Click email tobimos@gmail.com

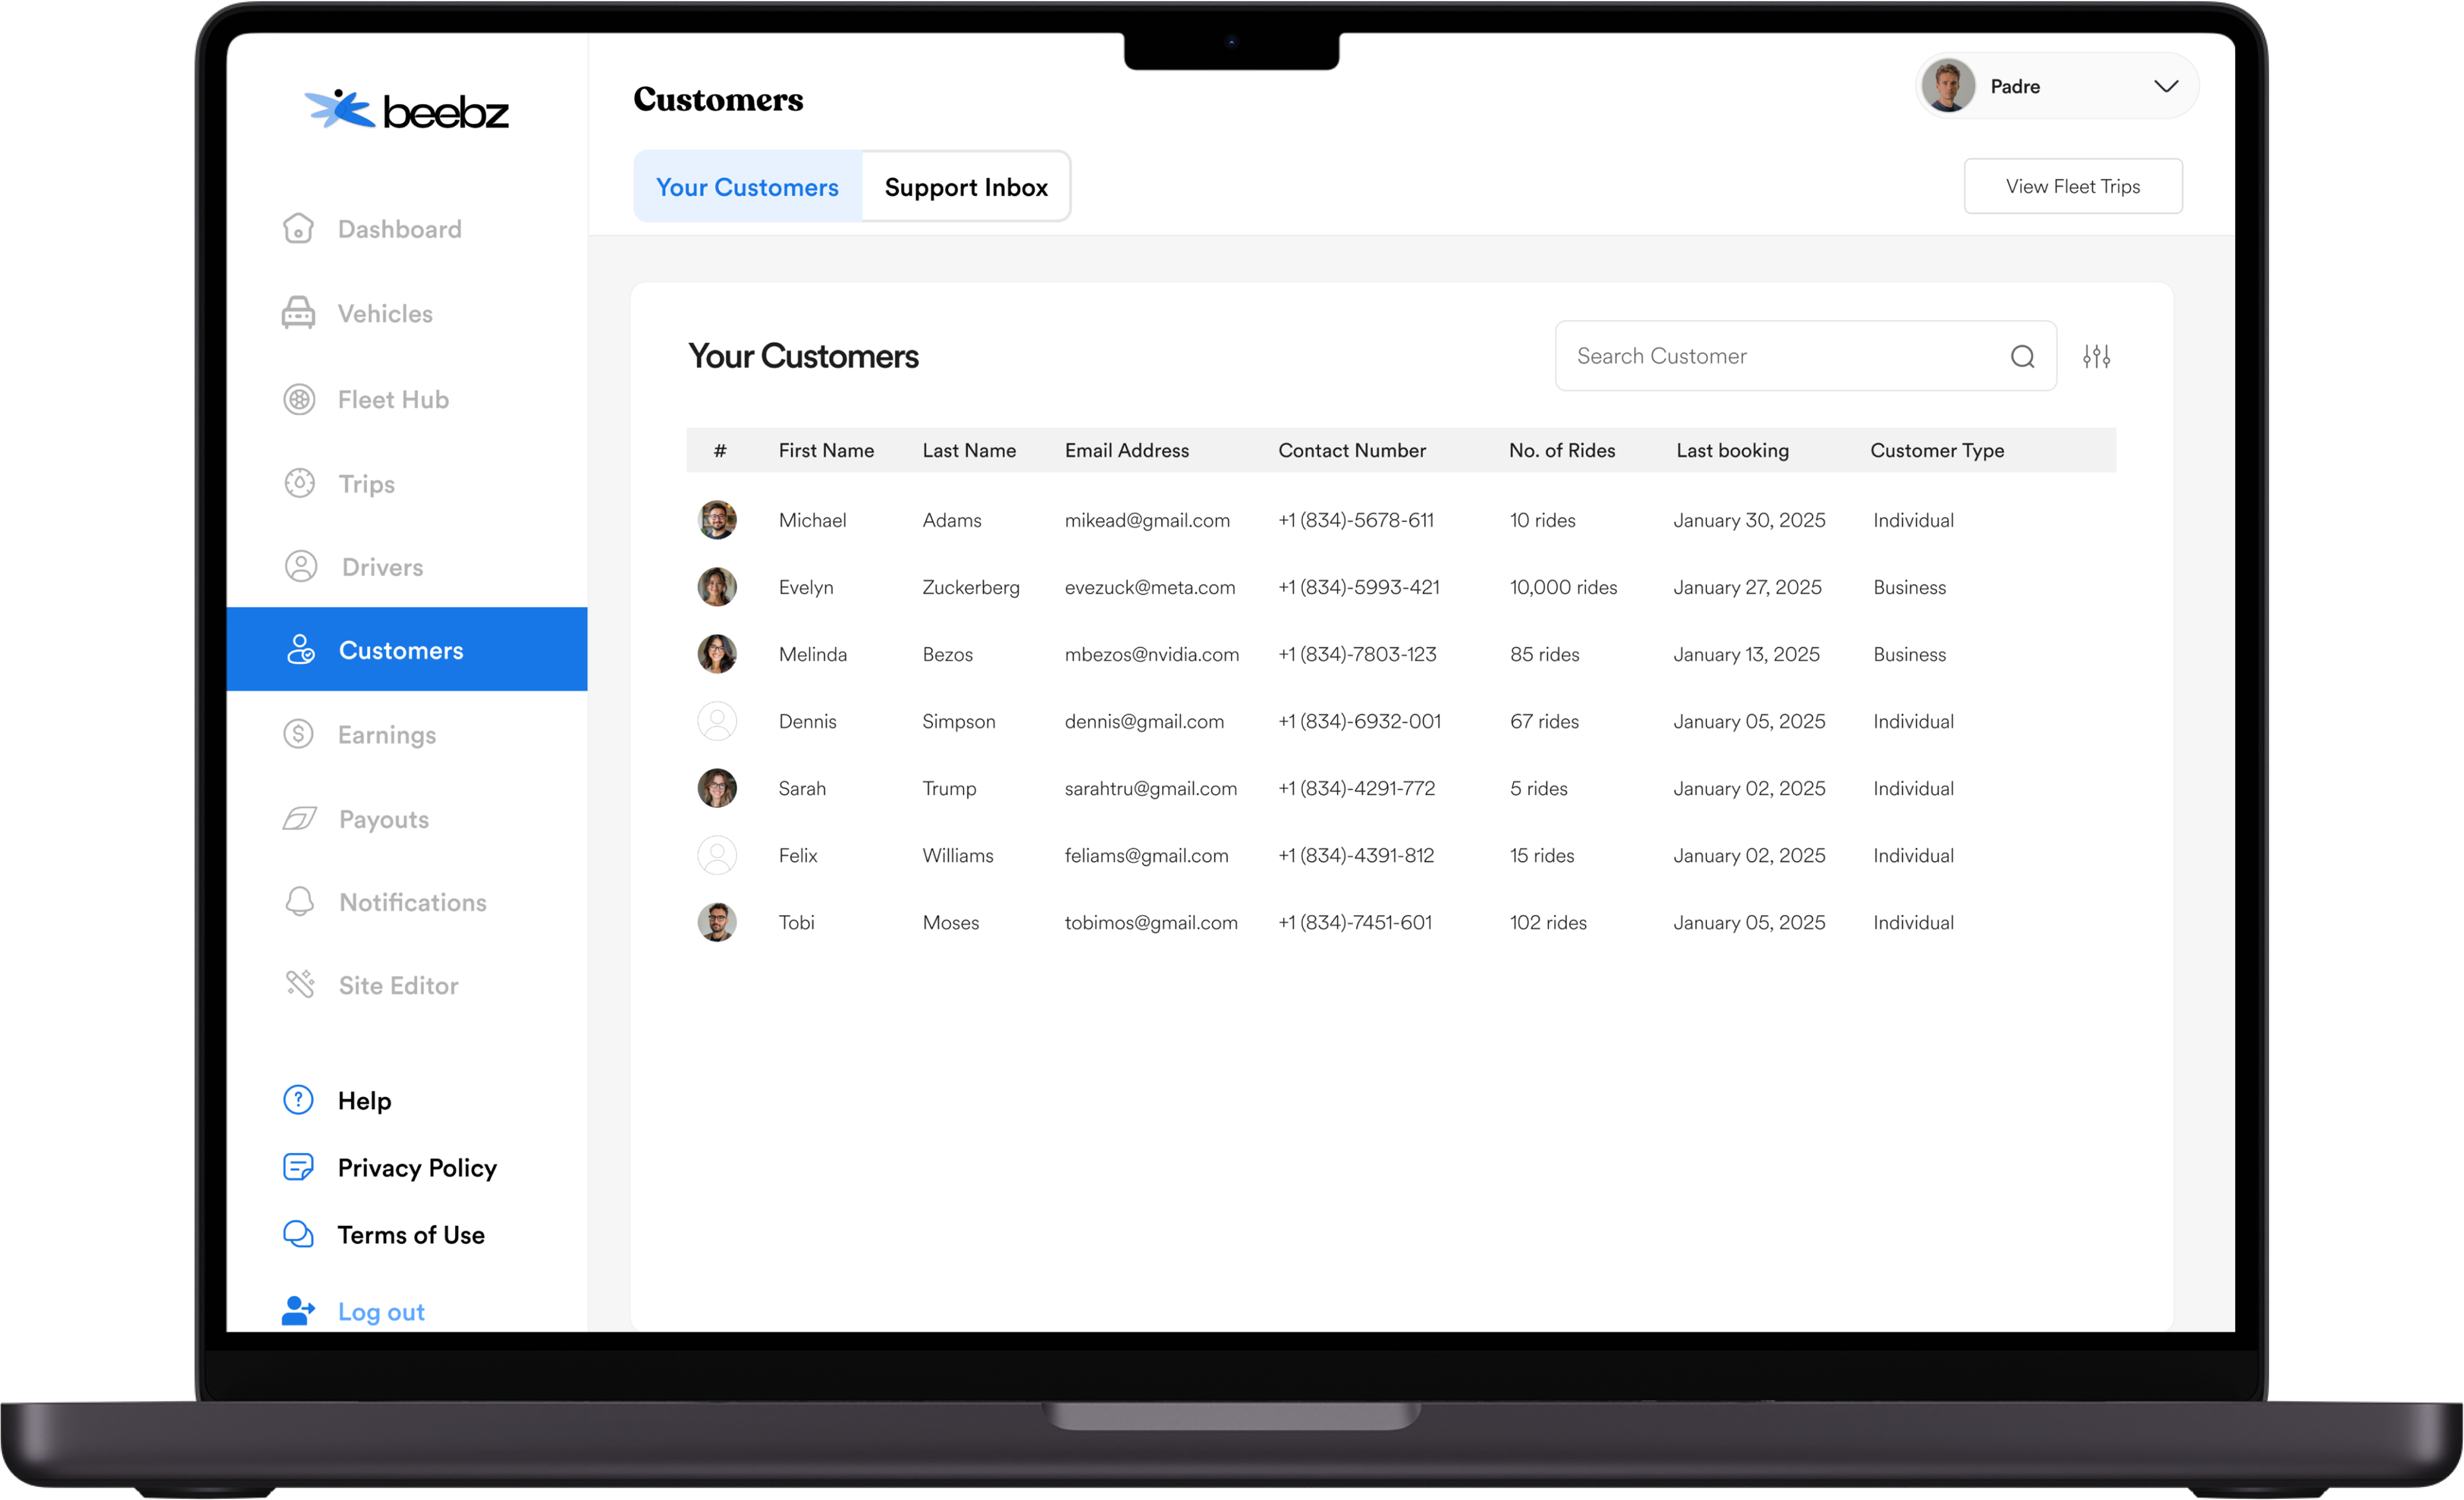pos(1151,922)
